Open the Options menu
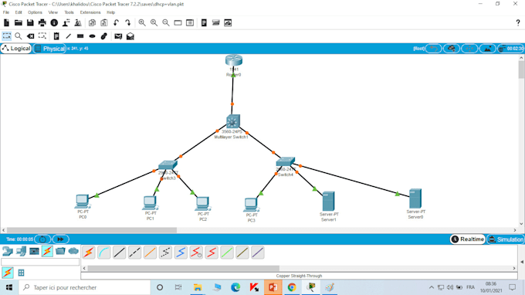The image size is (525, 295). point(35,12)
